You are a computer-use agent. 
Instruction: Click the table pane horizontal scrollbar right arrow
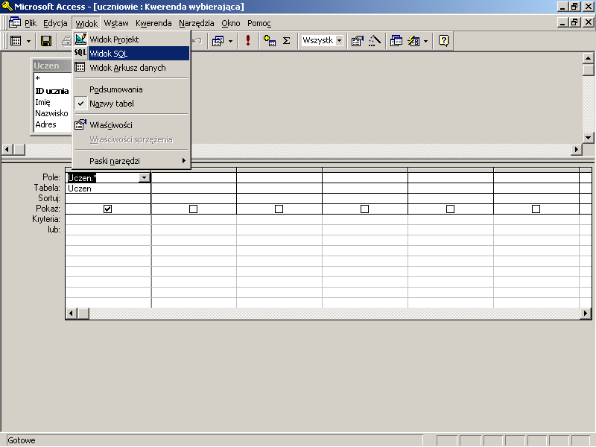(576, 150)
